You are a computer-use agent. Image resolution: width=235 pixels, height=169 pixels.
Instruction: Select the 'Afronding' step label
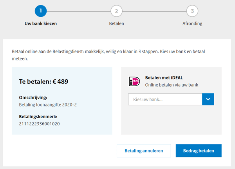[192, 23]
